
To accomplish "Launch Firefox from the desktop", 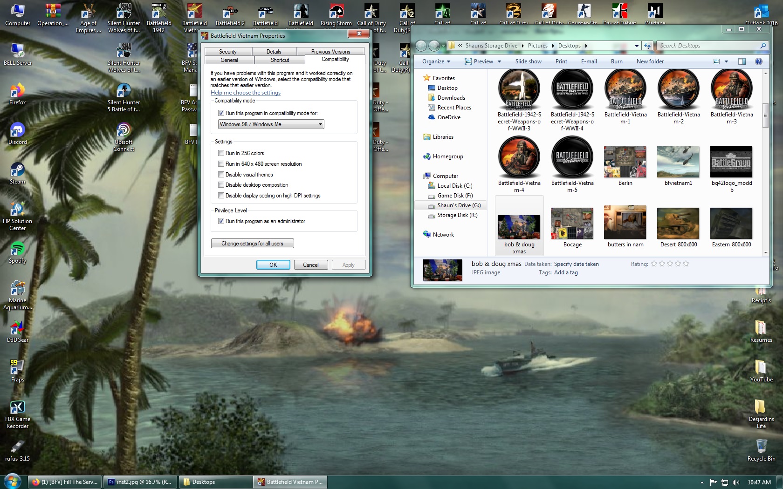I will 18,94.
